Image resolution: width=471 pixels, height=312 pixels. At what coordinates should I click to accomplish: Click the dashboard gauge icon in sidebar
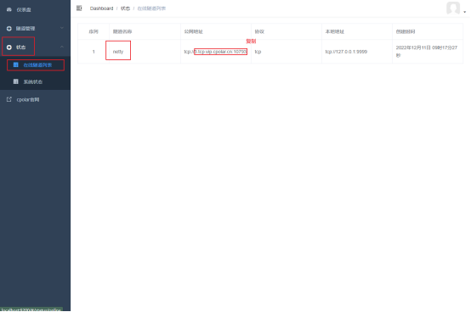pos(9,9)
